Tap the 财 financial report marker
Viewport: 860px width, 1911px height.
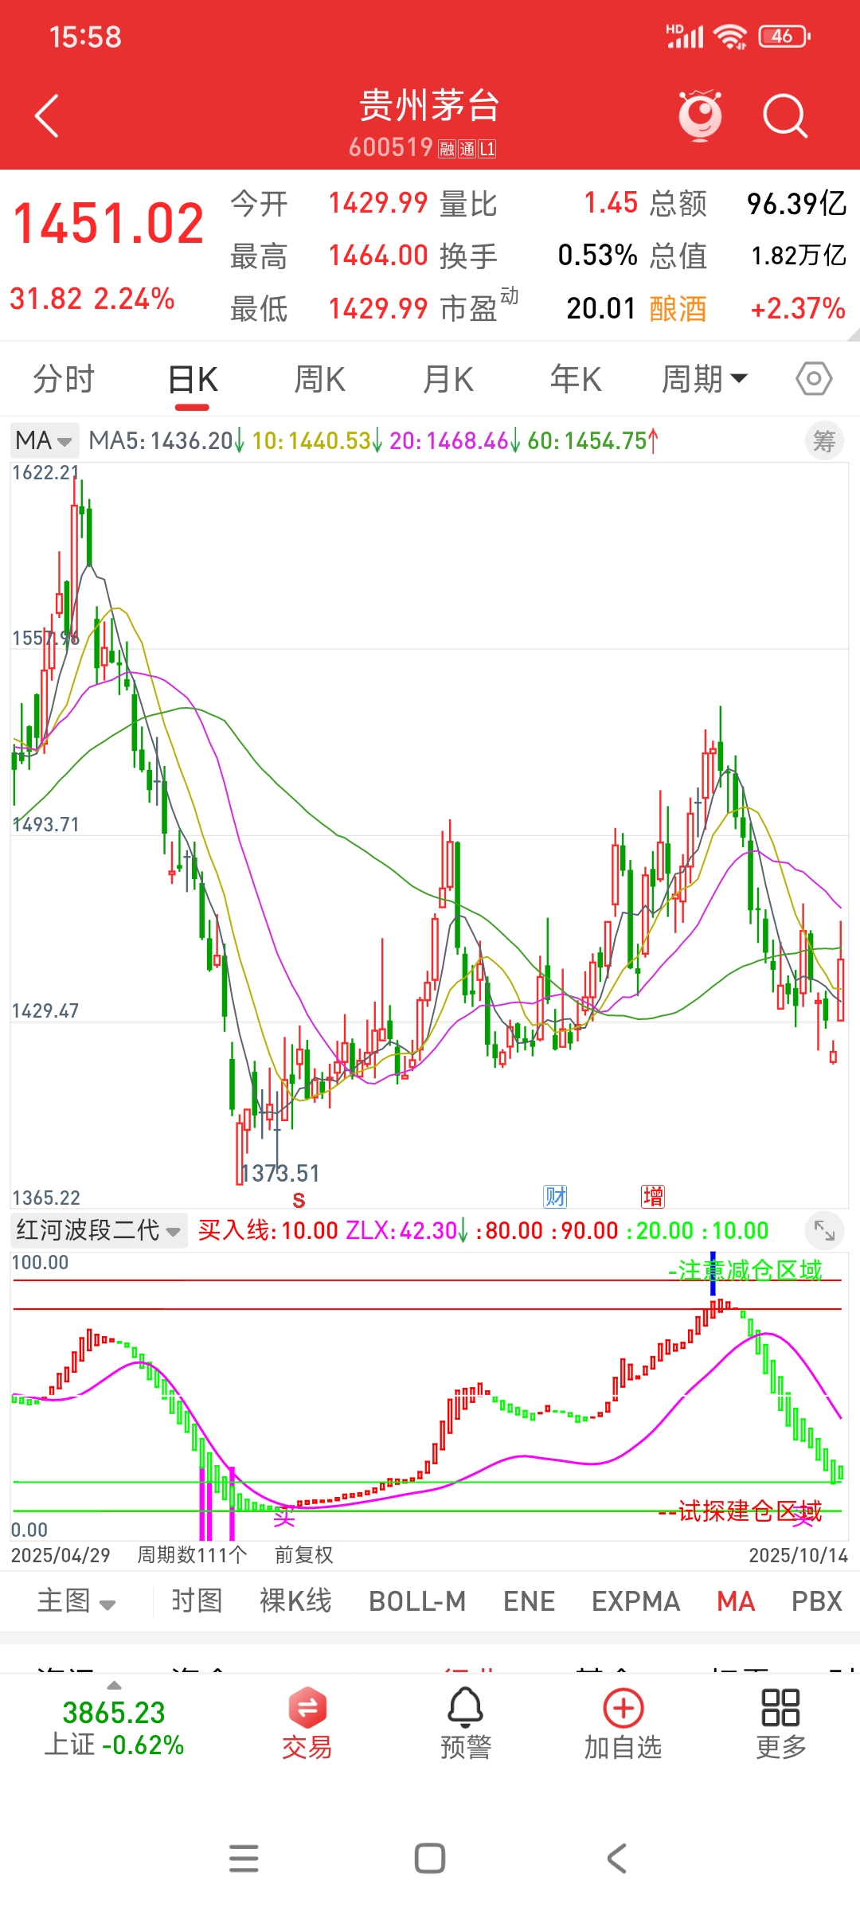(x=555, y=1196)
